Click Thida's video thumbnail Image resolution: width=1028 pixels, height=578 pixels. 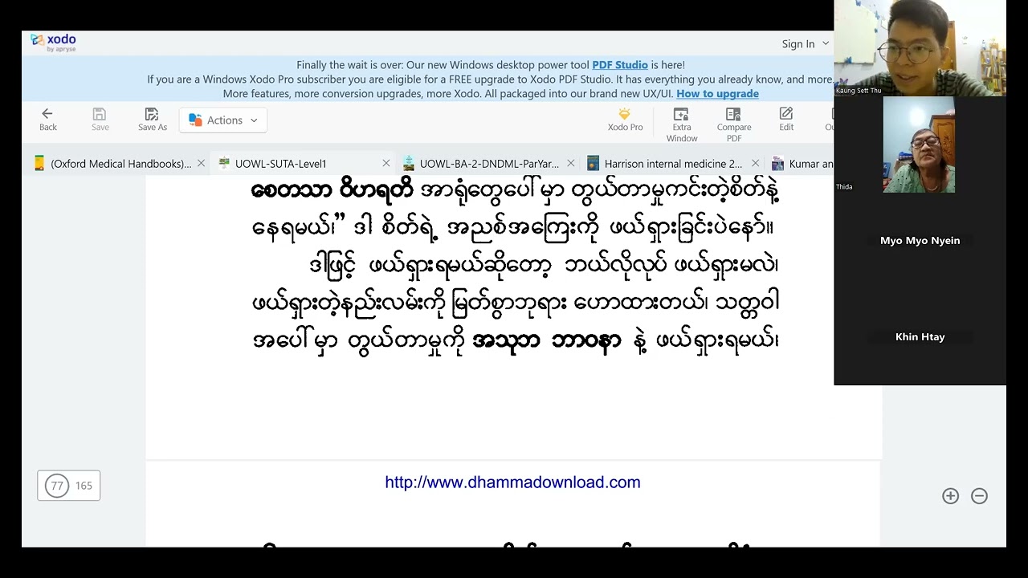pos(919,144)
